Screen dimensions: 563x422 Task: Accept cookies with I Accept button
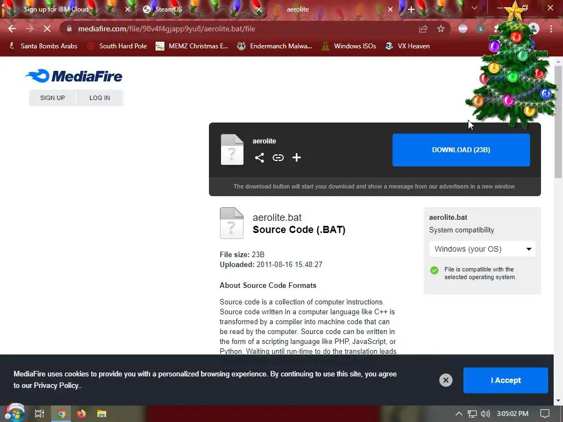[506, 380]
